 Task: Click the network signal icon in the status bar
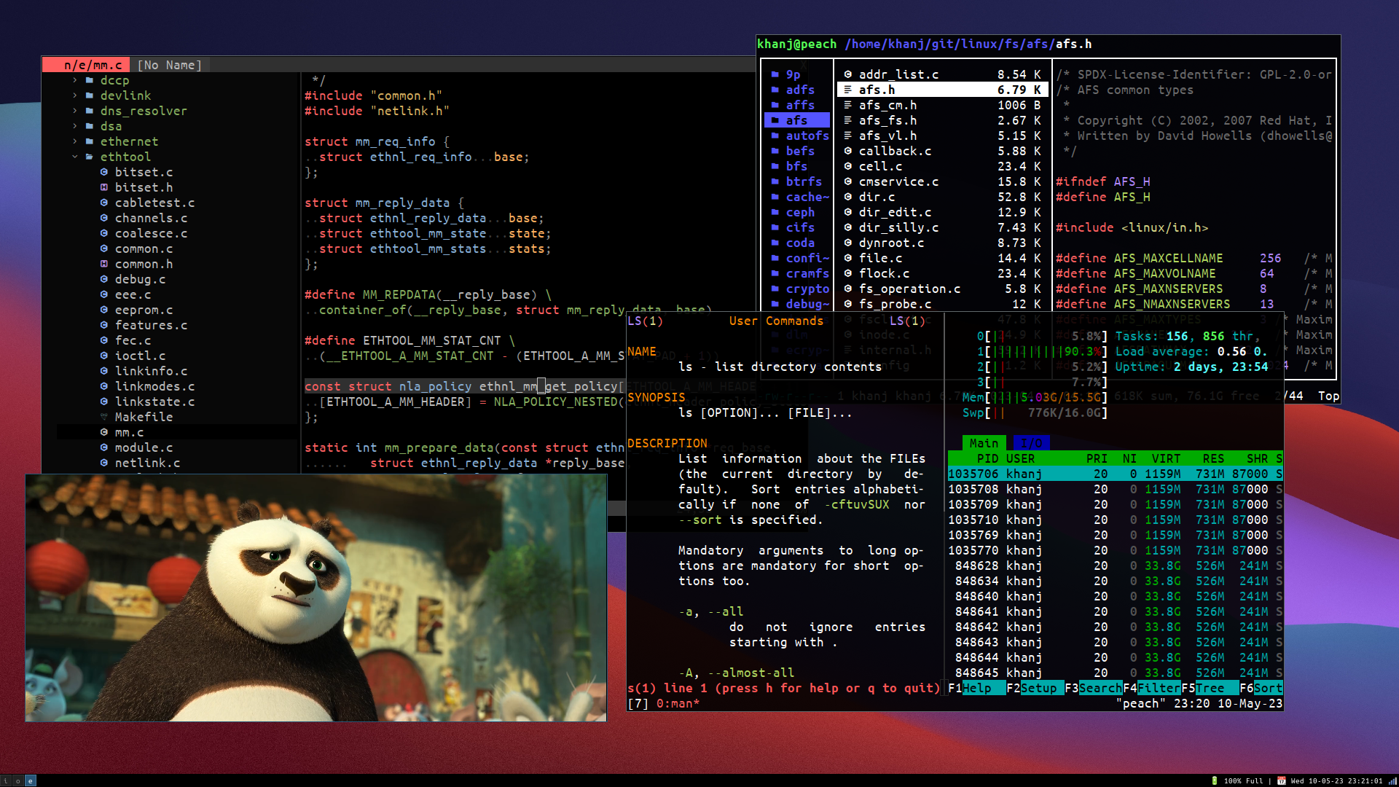coord(1392,780)
